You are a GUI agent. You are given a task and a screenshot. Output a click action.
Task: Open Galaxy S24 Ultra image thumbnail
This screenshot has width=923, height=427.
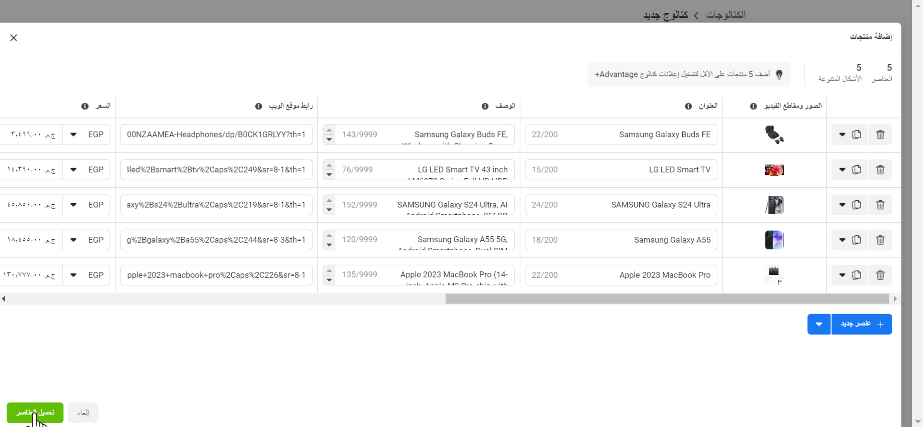[774, 205]
